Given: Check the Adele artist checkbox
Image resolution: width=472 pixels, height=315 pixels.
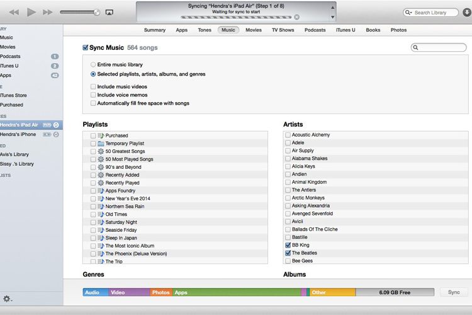Looking at the screenshot, I should click(288, 142).
